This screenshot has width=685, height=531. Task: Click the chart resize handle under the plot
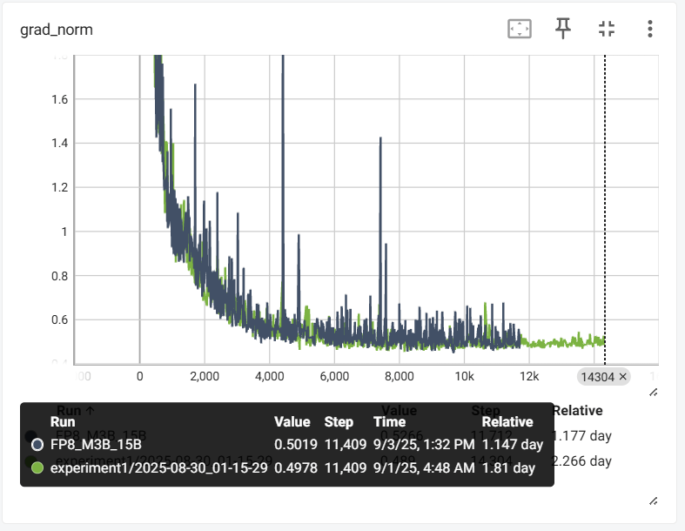coord(653,393)
